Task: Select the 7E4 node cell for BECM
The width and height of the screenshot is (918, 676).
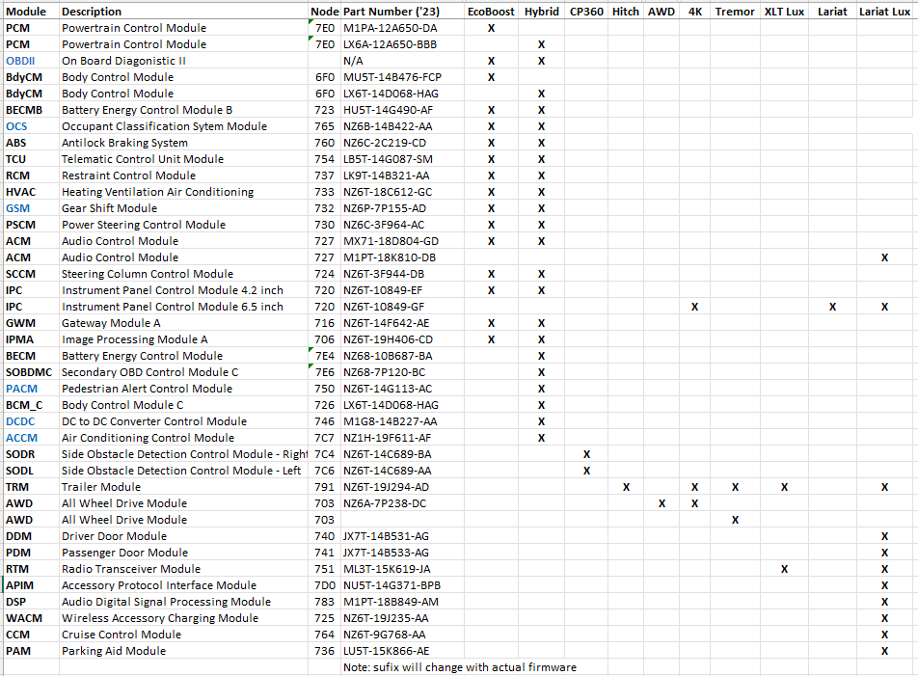Action: coord(324,356)
